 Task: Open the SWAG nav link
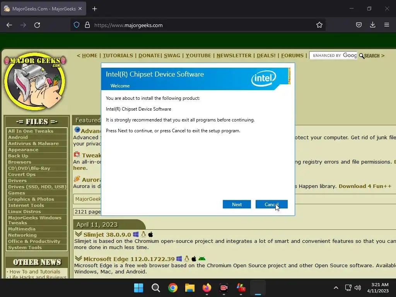click(x=172, y=56)
